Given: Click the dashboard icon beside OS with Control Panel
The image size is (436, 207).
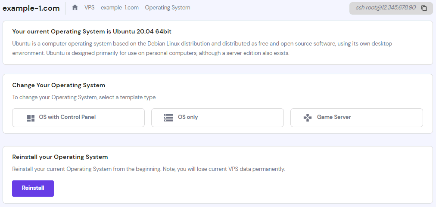Looking at the screenshot, I should pos(31,118).
